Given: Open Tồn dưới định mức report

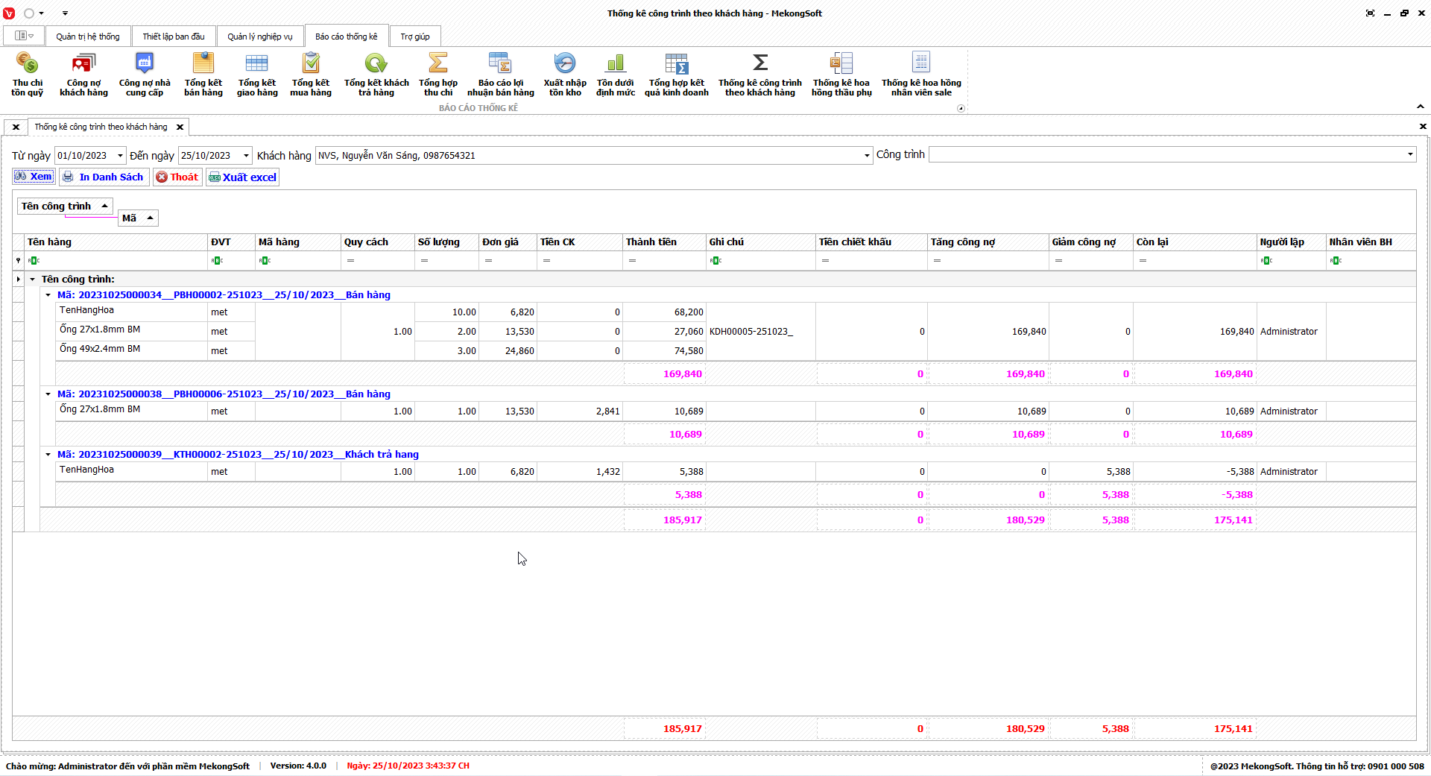Looking at the screenshot, I should click(615, 74).
